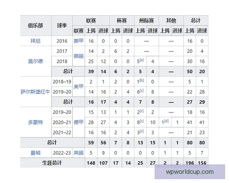Image resolution: width=229 pixels, height=183 pixels.
Task: Click the 2020–21 season cell
Action: pyautogui.click(x=62, y=122)
